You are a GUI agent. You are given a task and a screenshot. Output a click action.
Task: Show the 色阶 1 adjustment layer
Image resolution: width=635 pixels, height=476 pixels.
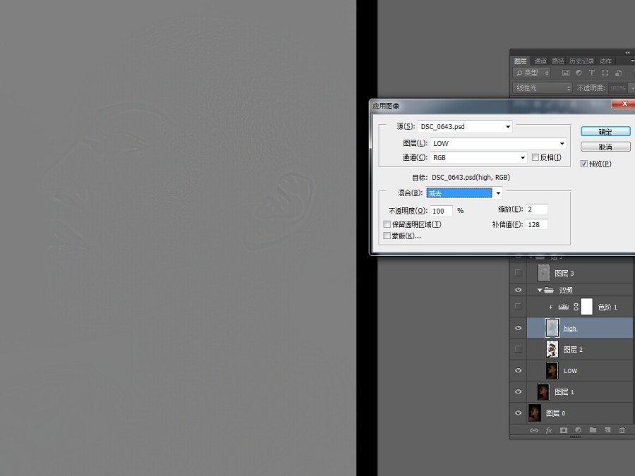point(518,307)
